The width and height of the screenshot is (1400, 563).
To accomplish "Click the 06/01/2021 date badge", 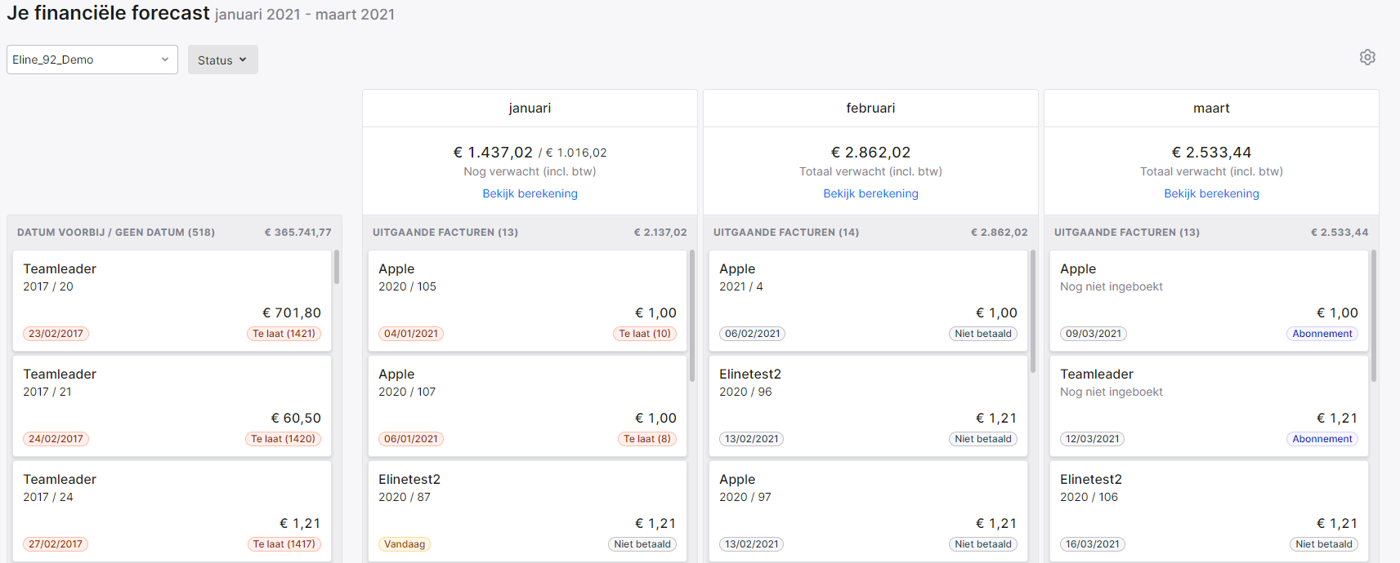I will click(411, 439).
